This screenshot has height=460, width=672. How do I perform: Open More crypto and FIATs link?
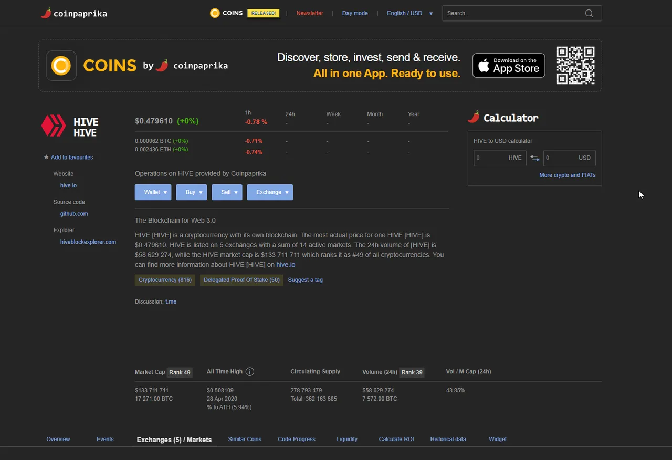click(x=568, y=175)
